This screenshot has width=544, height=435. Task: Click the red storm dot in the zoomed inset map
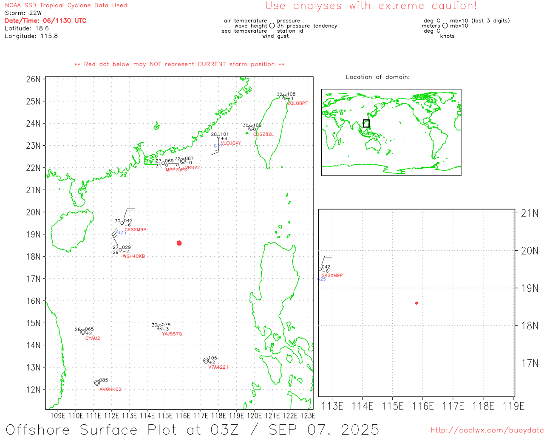pos(417,303)
